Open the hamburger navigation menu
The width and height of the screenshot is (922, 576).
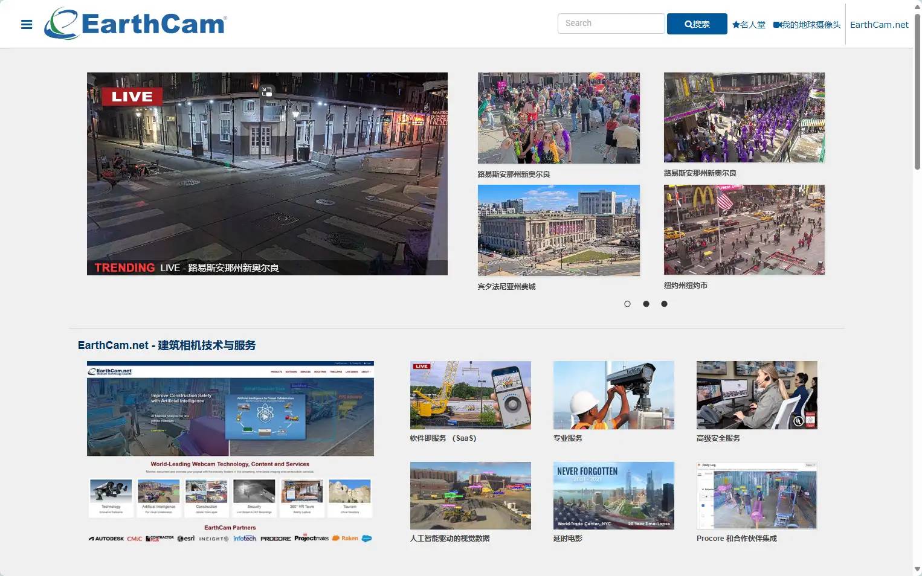click(27, 24)
